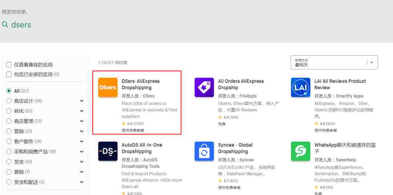Screen dimensions: 393x195
Task: Select the 商店设计 radio button
Action: [9, 101]
